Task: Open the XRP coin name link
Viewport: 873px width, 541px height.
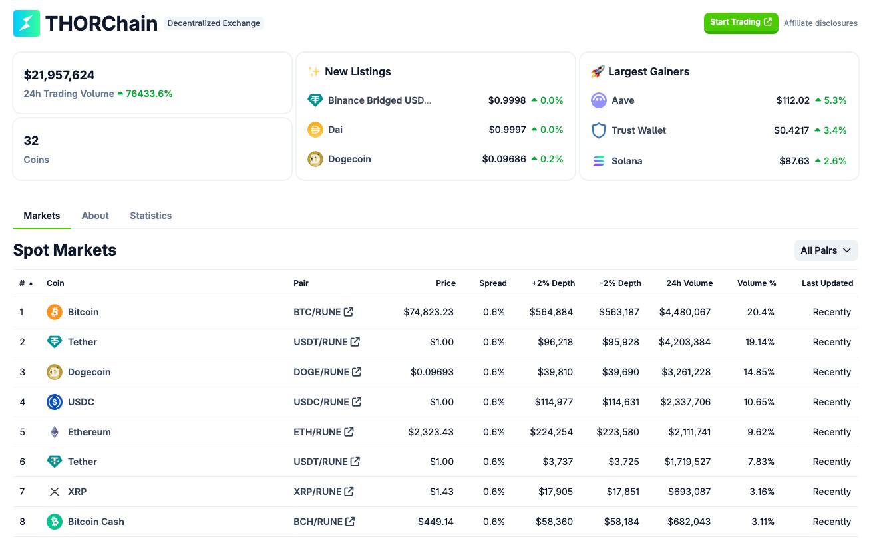Action: tap(77, 492)
